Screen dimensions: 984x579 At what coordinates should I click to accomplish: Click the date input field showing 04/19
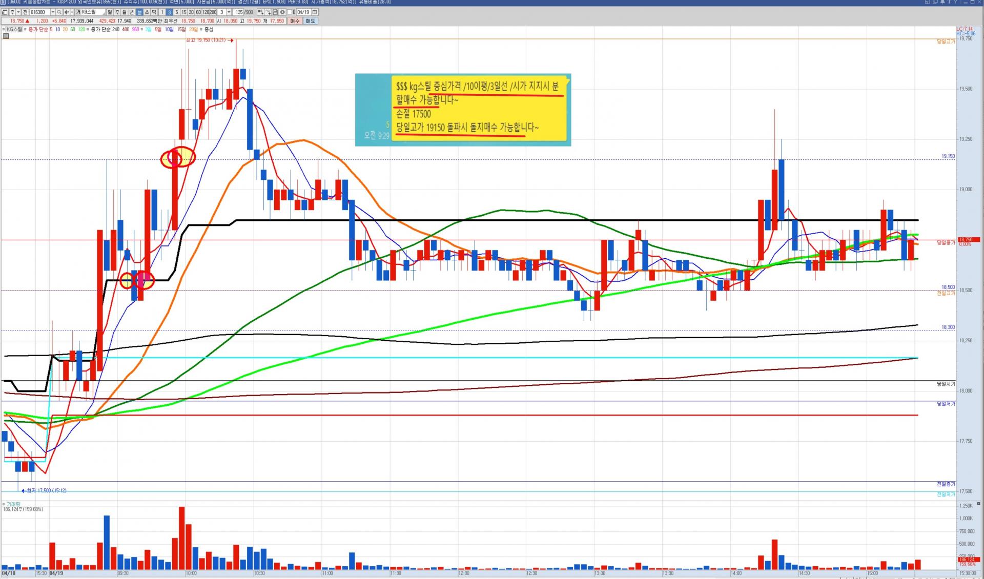coord(303,12)
